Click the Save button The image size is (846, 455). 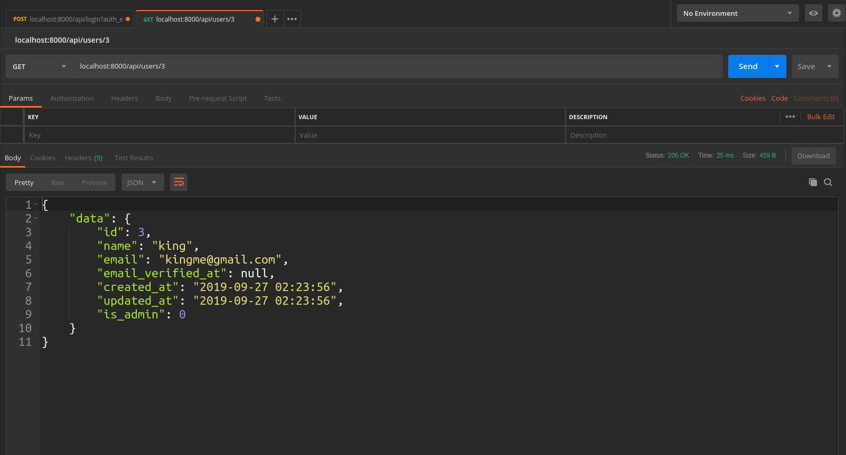point(806,66)
